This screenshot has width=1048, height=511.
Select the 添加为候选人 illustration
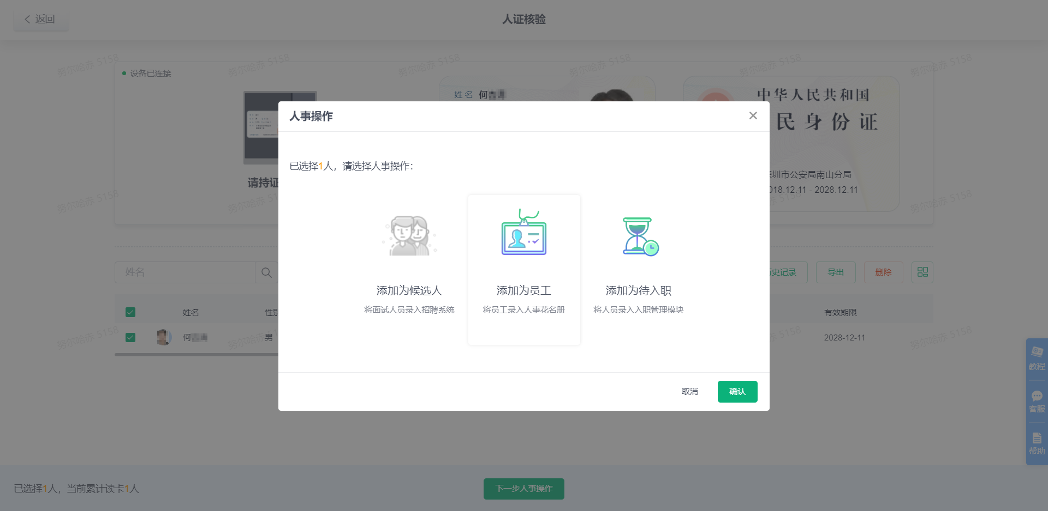click(409, 235)
